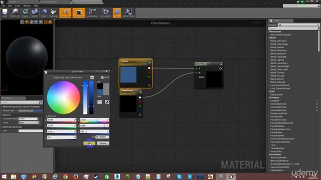Select Blend_Screen in the Palette list
The width and height of the screenshot is (321, 180).
277,79
